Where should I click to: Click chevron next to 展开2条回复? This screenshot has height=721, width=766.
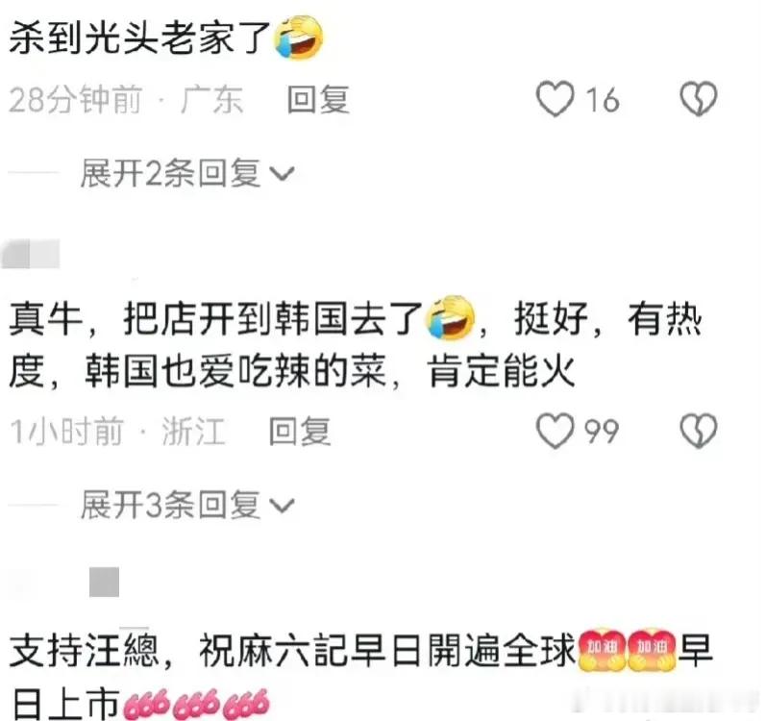pyautogui.click(x=283, y=174)
